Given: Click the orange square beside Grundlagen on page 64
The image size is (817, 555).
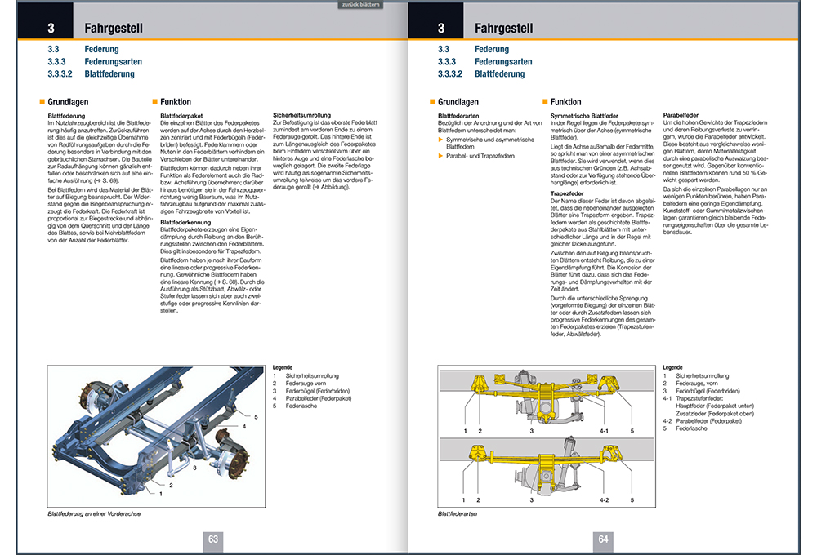Looking at the screenshot, I should point(431,102).
